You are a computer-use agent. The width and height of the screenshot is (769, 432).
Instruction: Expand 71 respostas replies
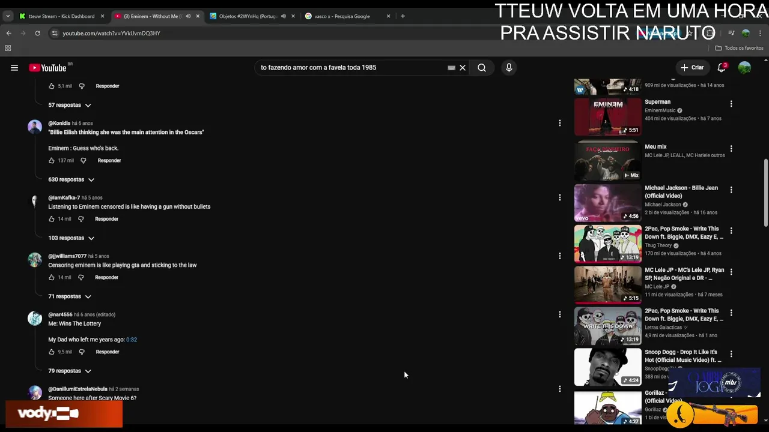tap(70, 296)
